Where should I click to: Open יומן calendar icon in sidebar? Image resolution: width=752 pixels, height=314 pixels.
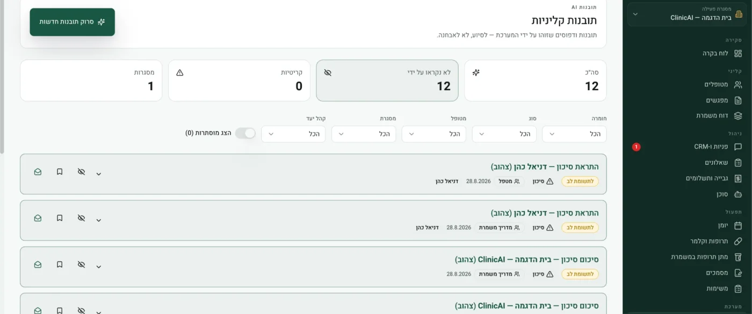click(738, 225)
